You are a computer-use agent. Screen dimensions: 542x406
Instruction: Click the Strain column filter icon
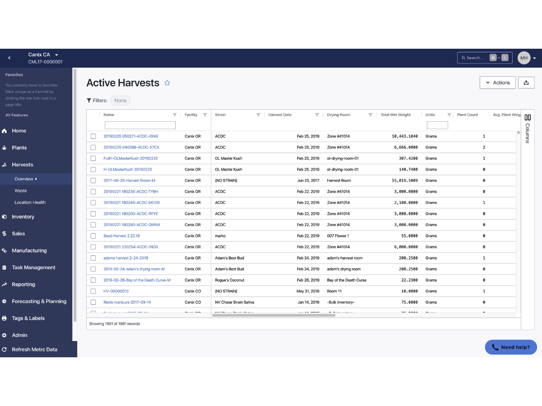coord(258,115)
